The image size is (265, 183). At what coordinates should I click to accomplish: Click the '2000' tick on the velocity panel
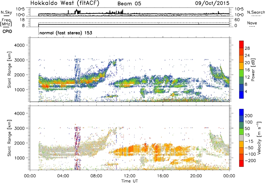(19, 143)
